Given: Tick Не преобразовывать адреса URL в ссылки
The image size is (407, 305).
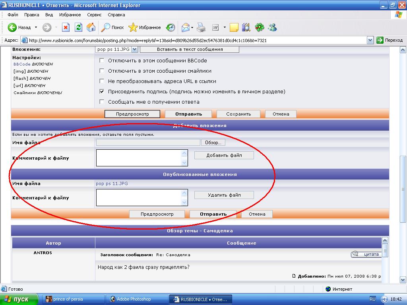Looking at the screenshot, I should click(102, 81).
